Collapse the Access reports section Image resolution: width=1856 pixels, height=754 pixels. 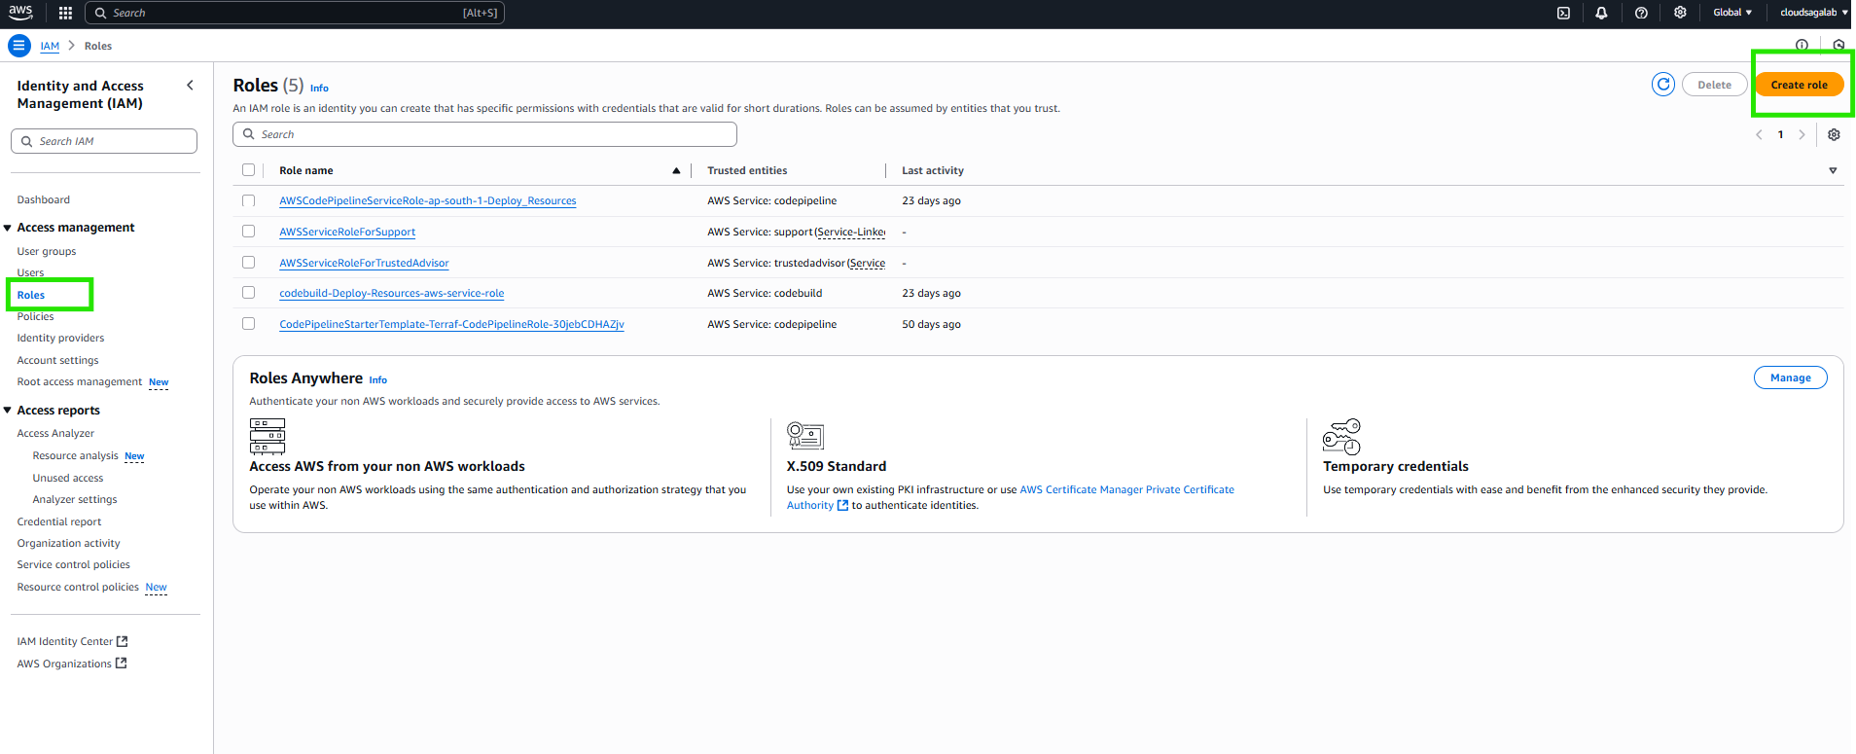8,411
